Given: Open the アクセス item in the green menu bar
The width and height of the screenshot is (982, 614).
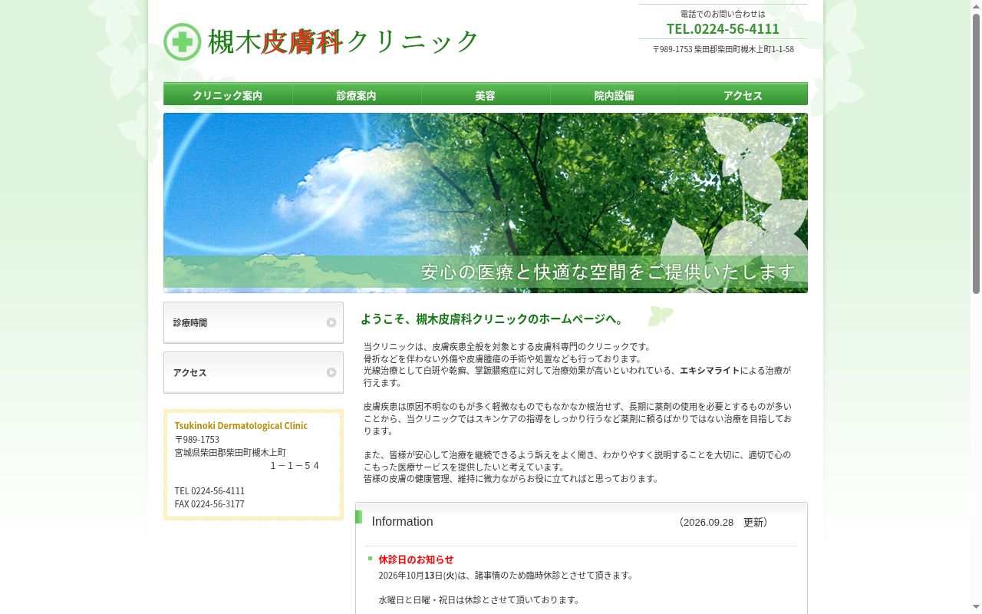Looking at the screenshot, I should coord(743,94).
